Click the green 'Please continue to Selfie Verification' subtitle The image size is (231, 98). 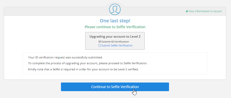(115, 27)
